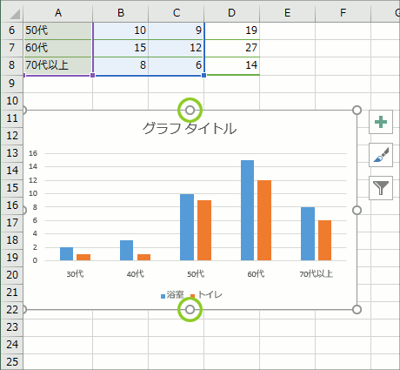Select row 8 header
The width and height of the screenshot is (400, 370).
(x=12, y=65)
